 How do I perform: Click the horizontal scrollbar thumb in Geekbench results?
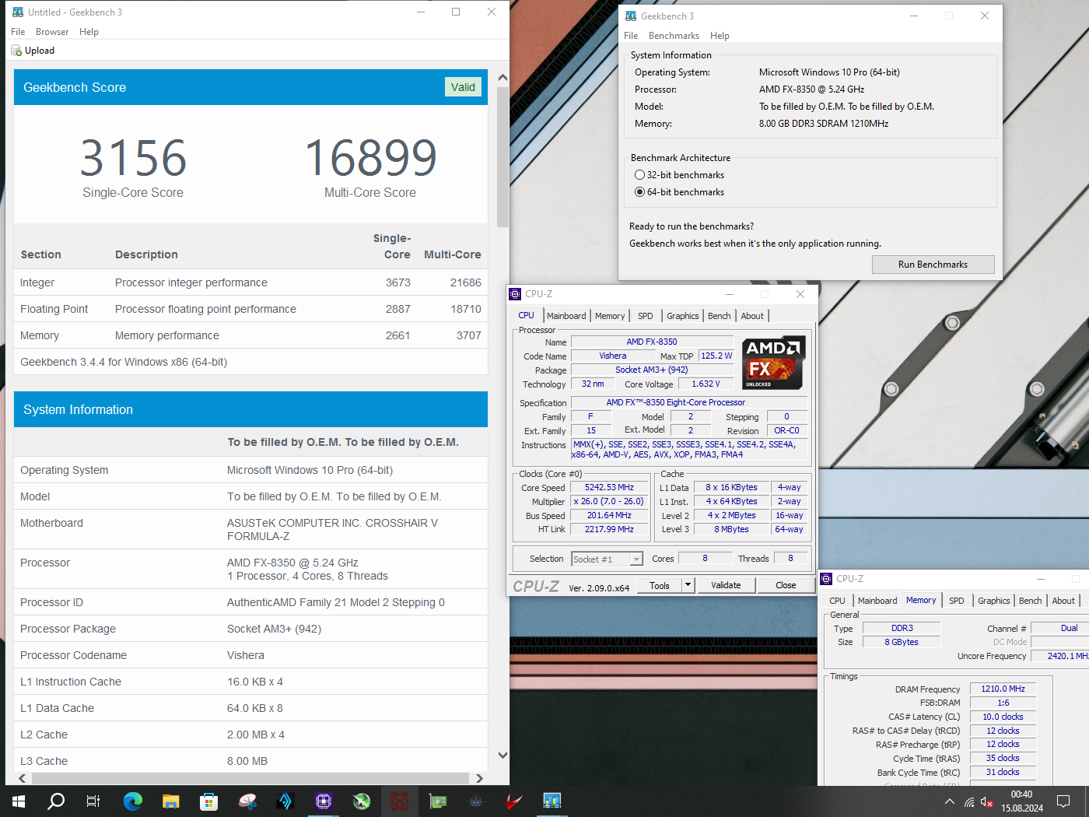249,778
